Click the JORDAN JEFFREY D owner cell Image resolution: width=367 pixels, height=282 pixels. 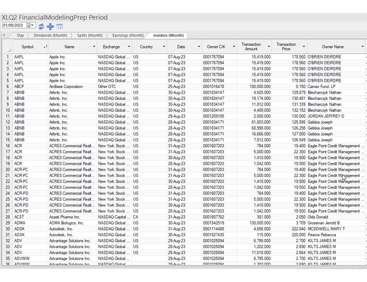(336, 116)
